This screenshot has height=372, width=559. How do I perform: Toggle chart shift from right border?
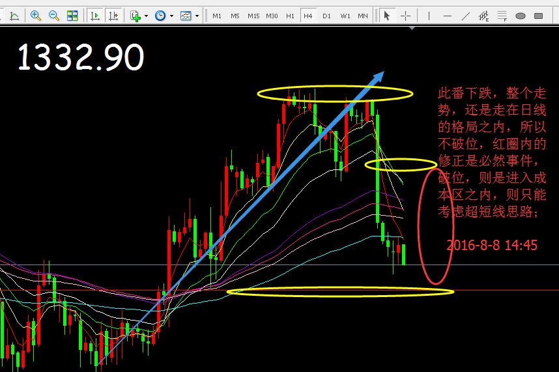[x=113, y=16]
